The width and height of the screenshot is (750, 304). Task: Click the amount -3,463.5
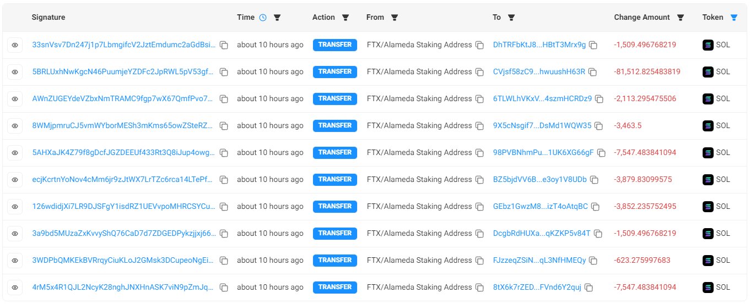pyautogui.click(x=628, y=126)
